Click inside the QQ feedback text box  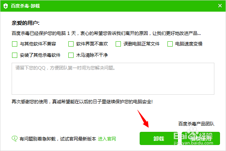pos(113,79)
